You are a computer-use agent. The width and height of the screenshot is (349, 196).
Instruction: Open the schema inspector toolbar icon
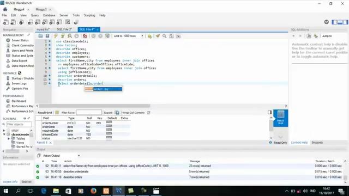tap(21, 22)
